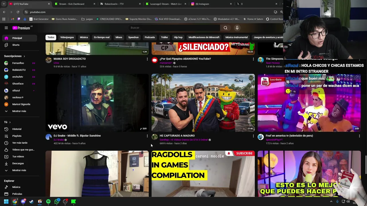Open Videos que me gustan
Screen dimensions: 367x206
click(x=19, y=150)
